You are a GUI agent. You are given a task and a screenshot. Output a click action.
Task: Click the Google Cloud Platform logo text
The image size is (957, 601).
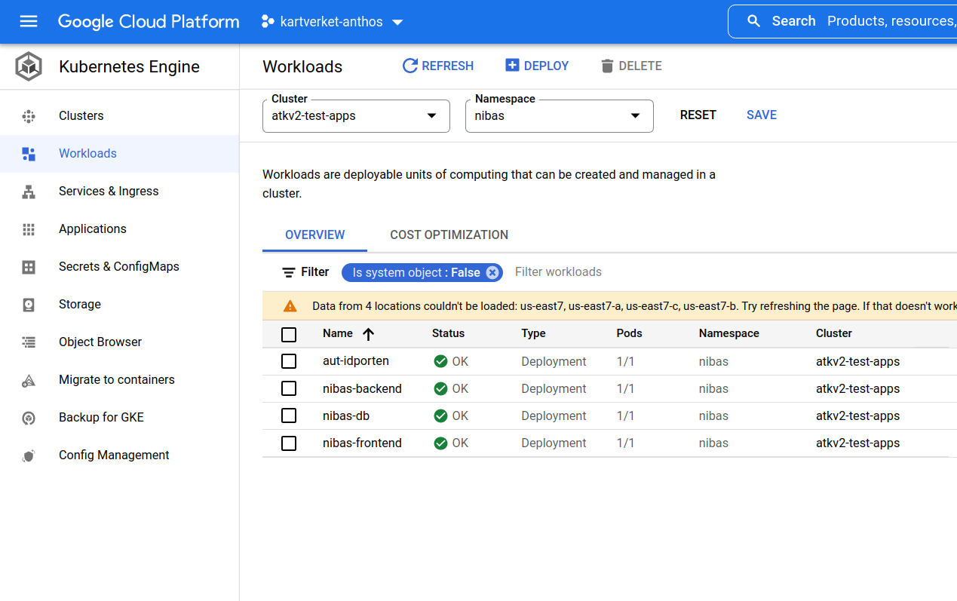click(149, 22)
